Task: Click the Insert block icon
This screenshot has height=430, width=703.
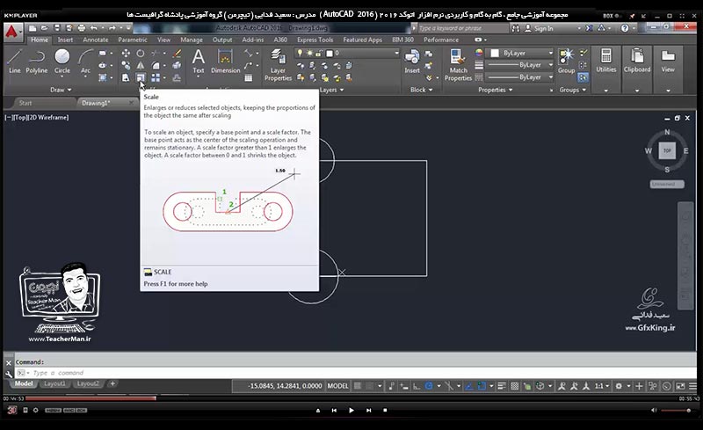Action: (412, 61)
